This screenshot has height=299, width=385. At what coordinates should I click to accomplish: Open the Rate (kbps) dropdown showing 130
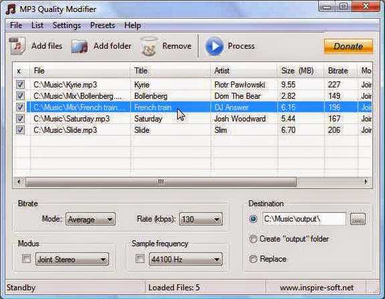(201, 219)
